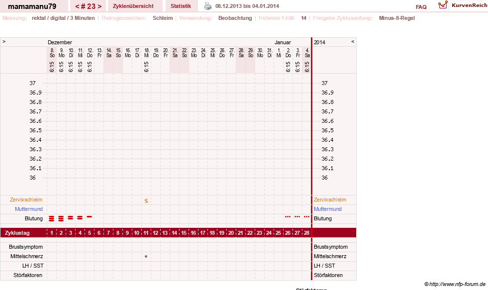This screenshot has height=290, width=488.
Task: Click the left Muttermund row label
Action: 29,209
